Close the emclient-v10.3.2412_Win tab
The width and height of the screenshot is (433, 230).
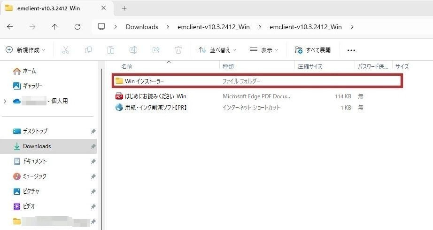(104, 8)
